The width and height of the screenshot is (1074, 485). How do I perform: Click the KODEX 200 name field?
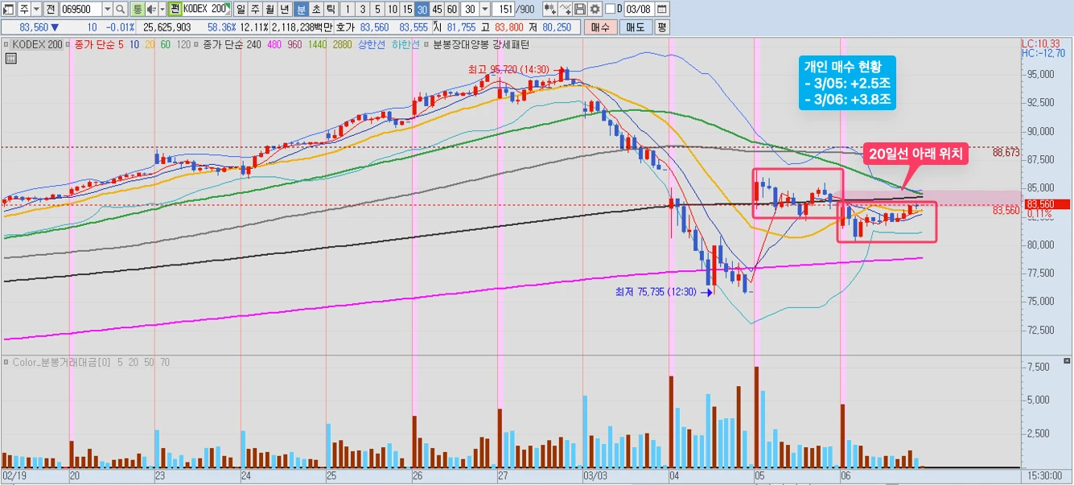[206, 9]
